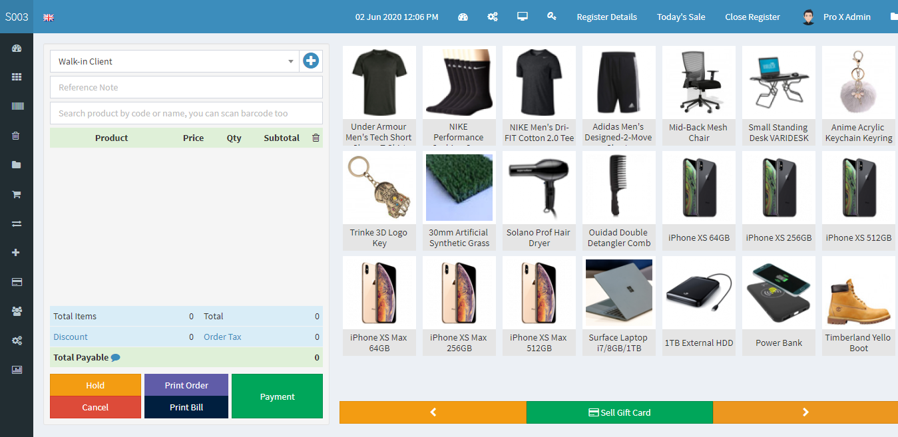Add the Surface Laptop i7/8GB/1TB
898x437 pixels.
coord(619,306)
